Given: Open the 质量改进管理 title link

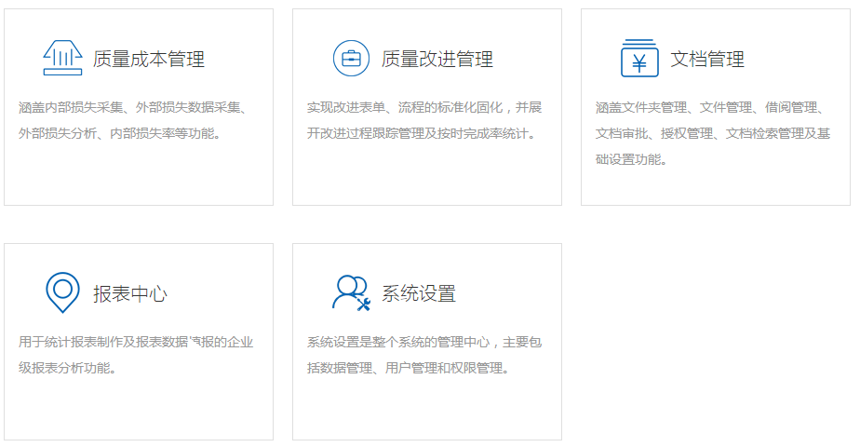Looking at the screenshot, I should [x=437, y=60].
